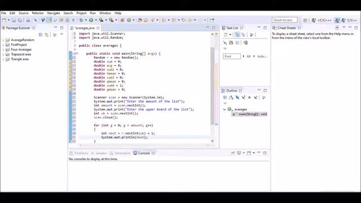The image size is (361, 203).
Task: Open the Navigate menu
Action: (54, 13)
